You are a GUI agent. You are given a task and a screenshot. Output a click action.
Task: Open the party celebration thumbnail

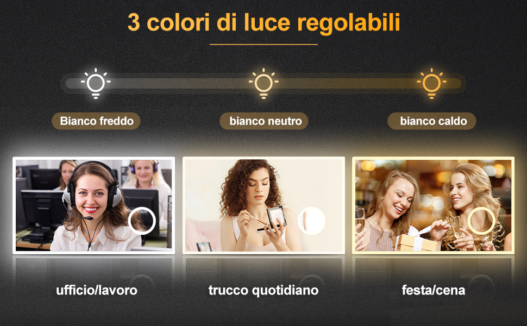[x=433, y=205]
